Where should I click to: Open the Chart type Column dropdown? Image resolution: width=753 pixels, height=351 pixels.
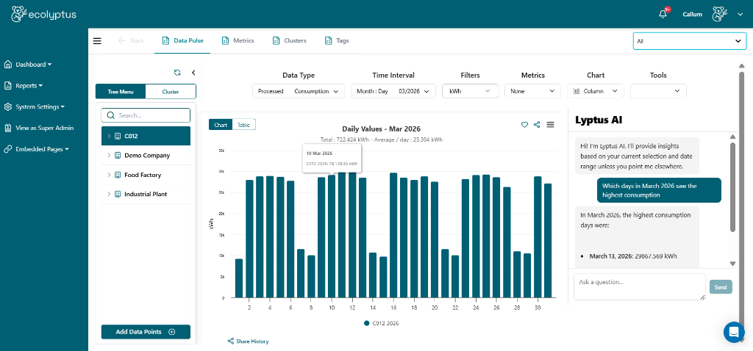pos(596,91)
